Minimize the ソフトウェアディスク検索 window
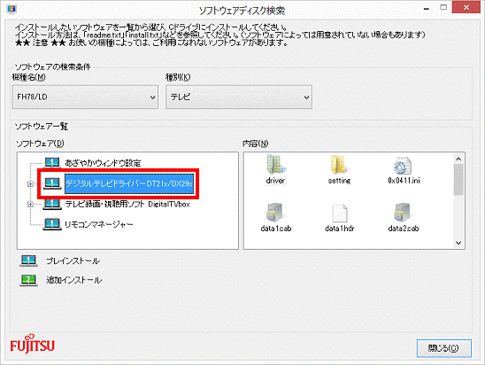This screenshot has height=365, width=485. (427, 9)
